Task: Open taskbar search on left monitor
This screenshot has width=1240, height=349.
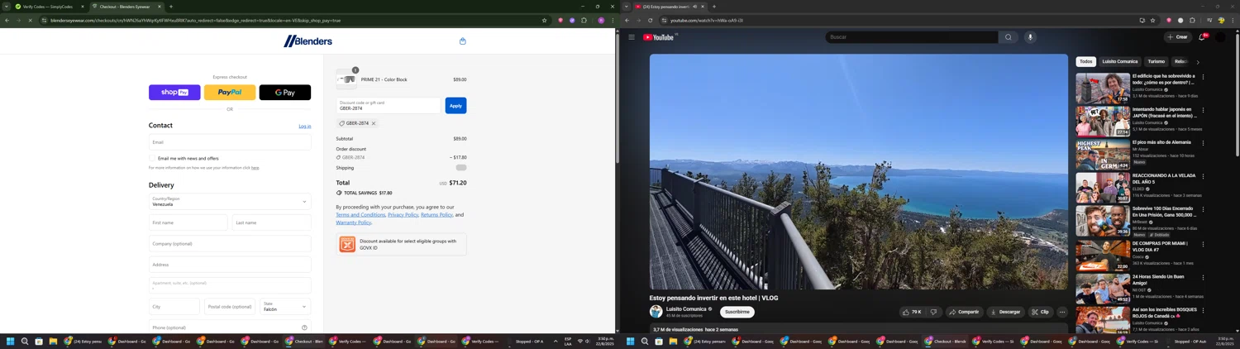Action: (25, 341)
